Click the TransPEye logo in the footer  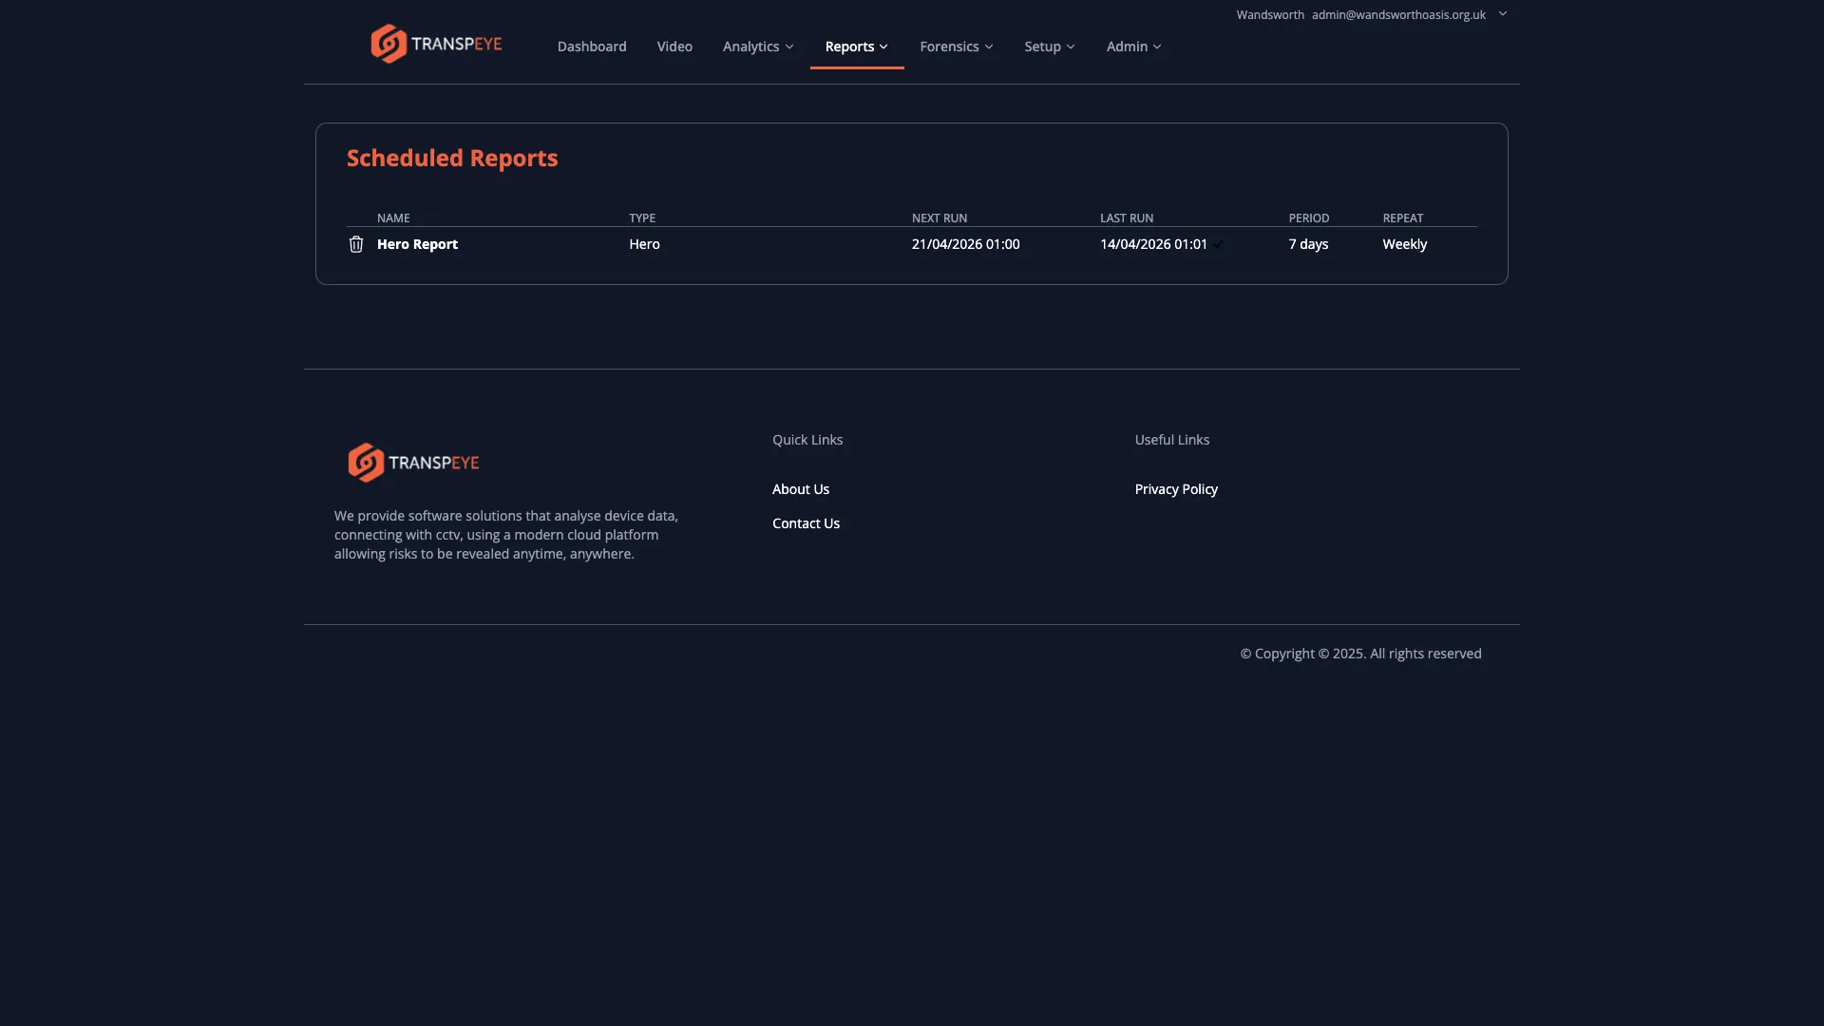point(412,463)
